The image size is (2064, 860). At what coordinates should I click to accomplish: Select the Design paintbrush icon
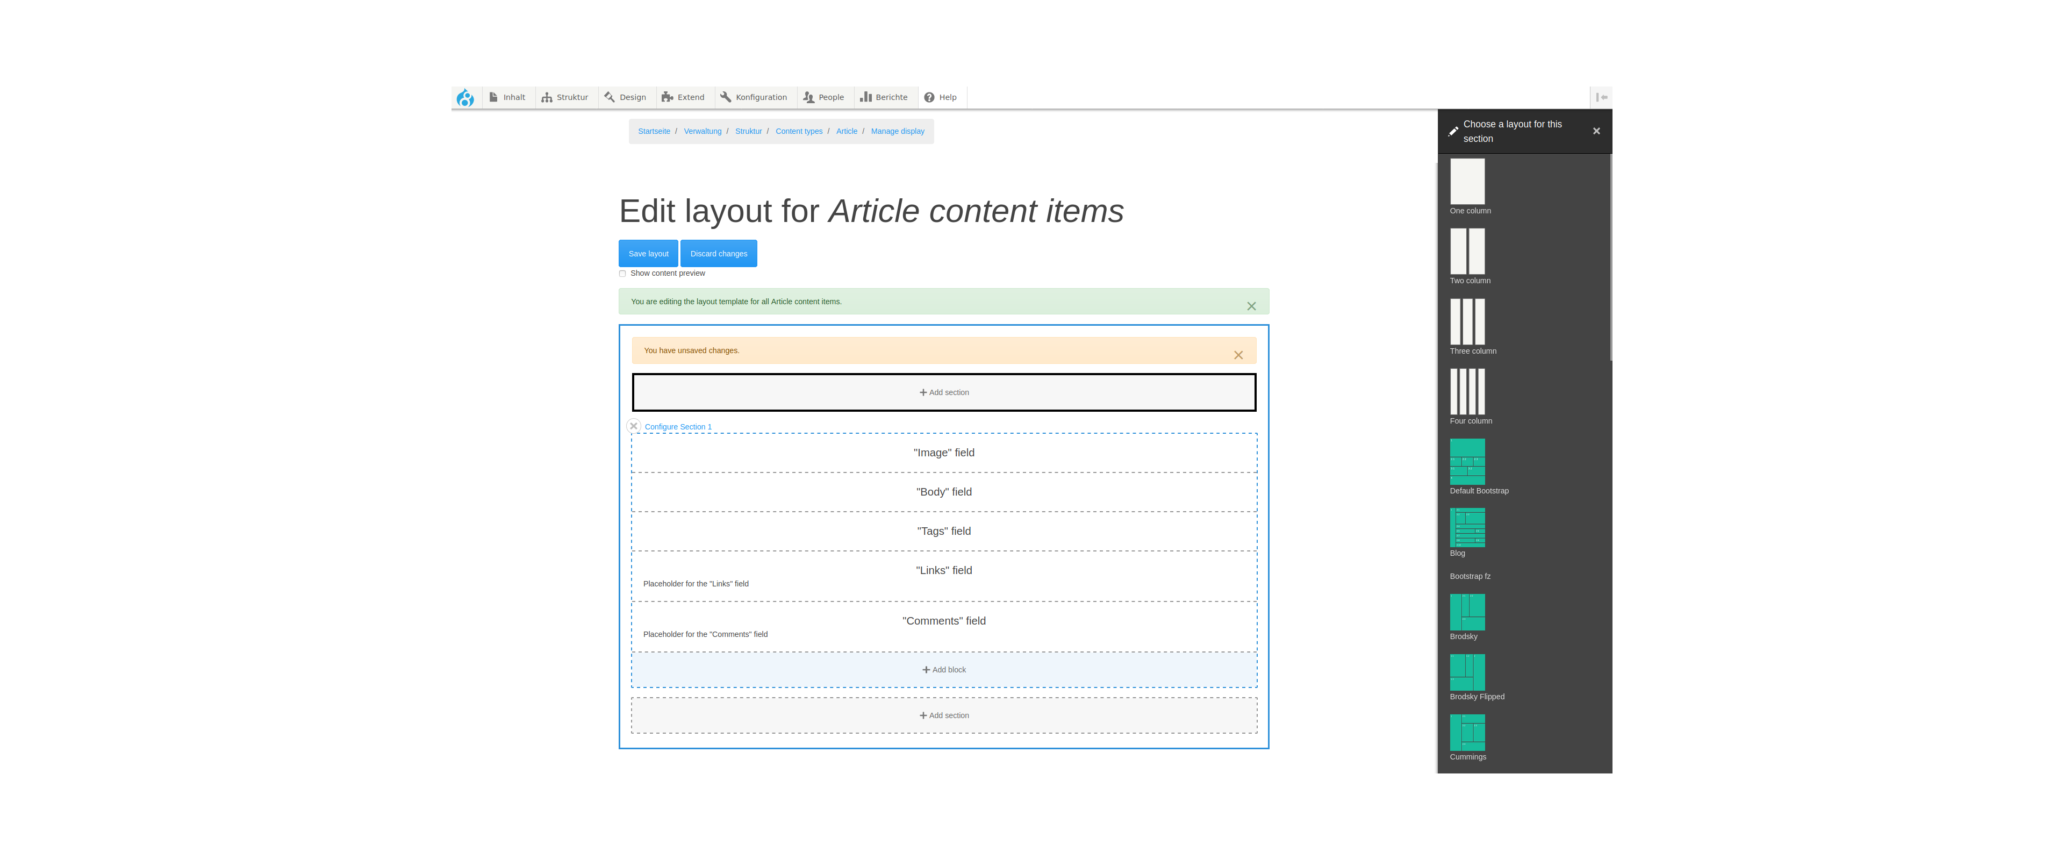pyautogui.click(x=609, y=97)
